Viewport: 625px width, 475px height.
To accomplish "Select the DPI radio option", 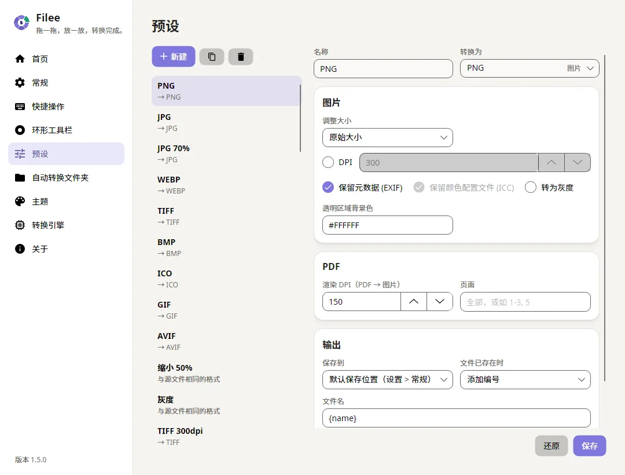I will (328, 162).
